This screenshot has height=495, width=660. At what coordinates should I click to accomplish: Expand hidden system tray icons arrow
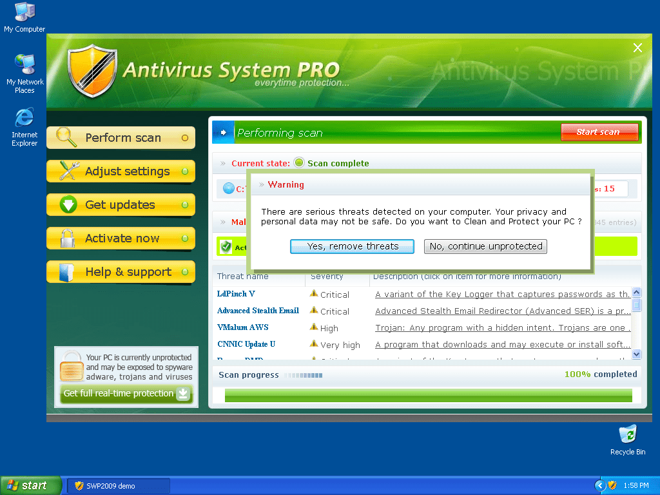click(600, 485)
